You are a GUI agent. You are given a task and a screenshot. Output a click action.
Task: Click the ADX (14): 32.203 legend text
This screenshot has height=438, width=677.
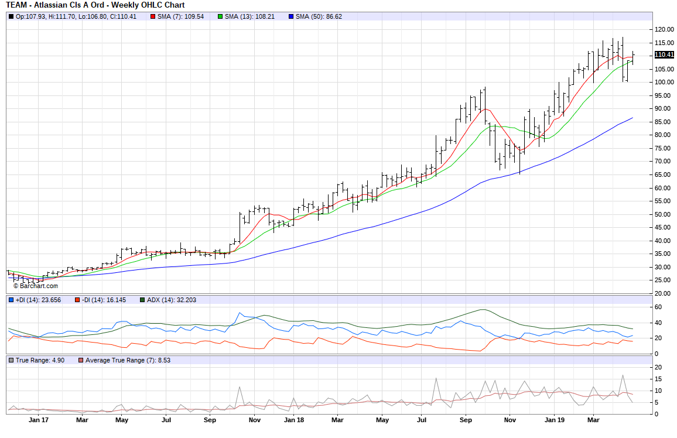[172, 300]
